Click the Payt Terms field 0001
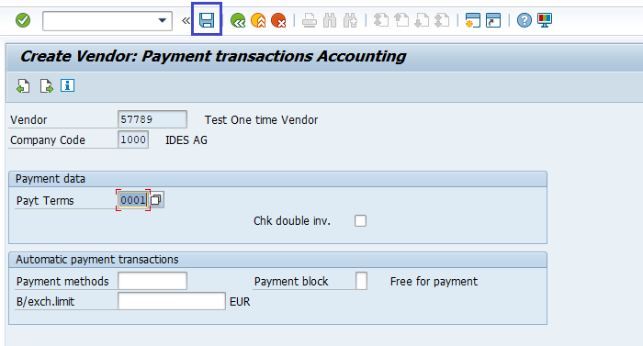This screenshot has width=643, height=346. click(133, 200)
